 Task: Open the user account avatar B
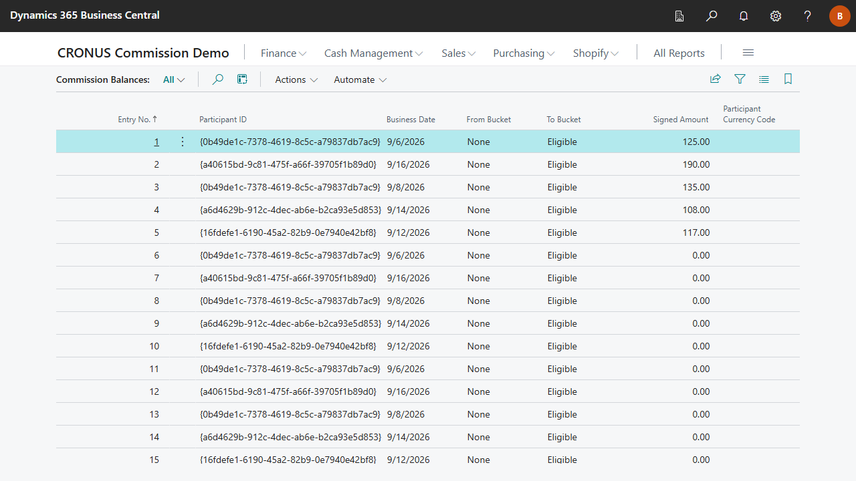[x=840, y=16]
